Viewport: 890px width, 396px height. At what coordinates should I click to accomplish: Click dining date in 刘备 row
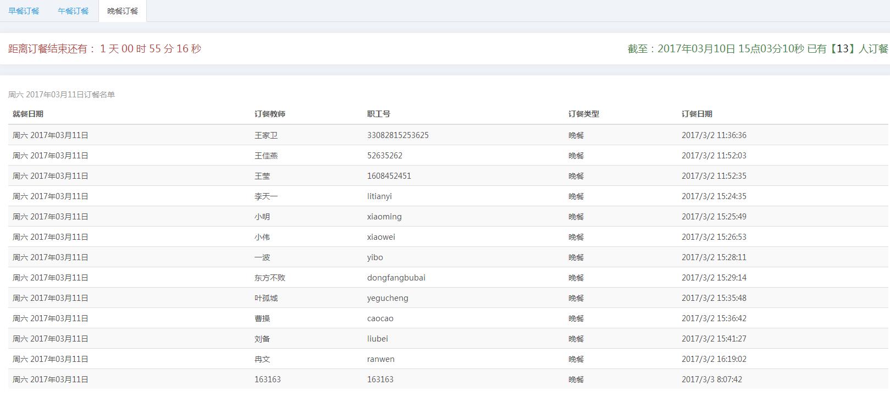(x=51, y=339)
